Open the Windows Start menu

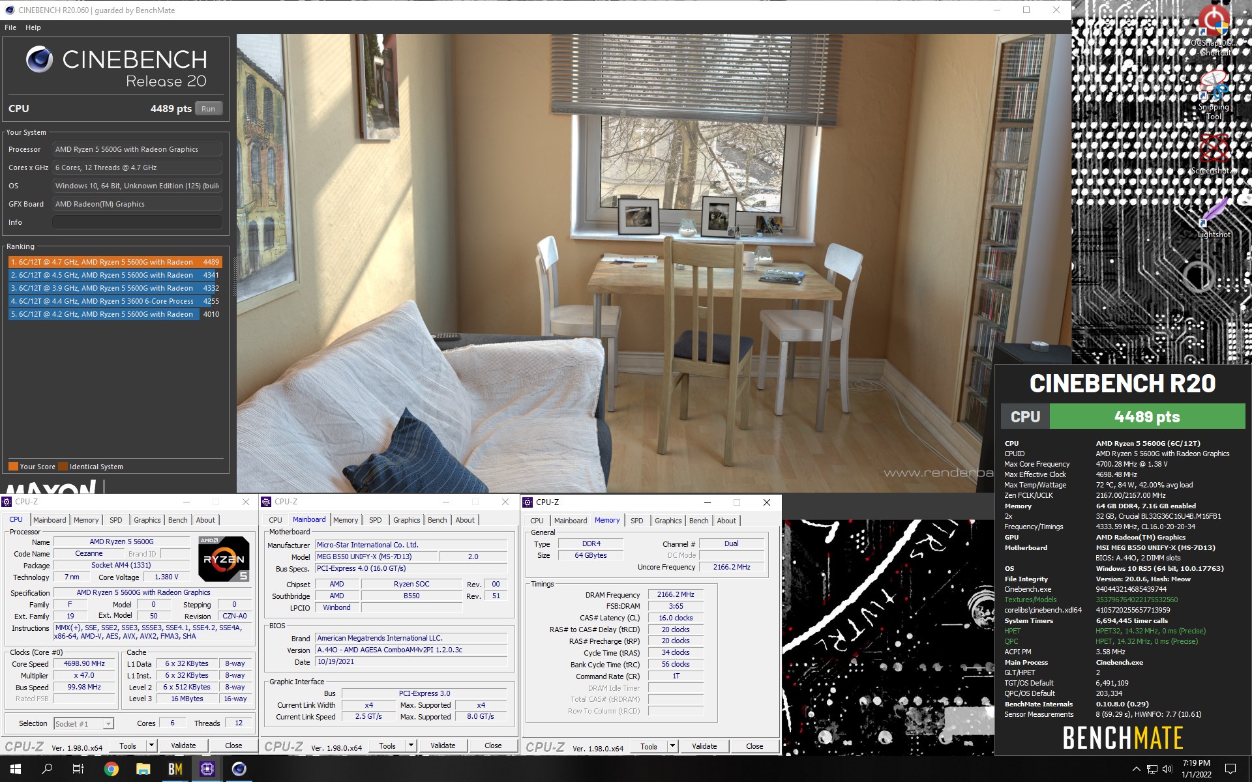16,769
